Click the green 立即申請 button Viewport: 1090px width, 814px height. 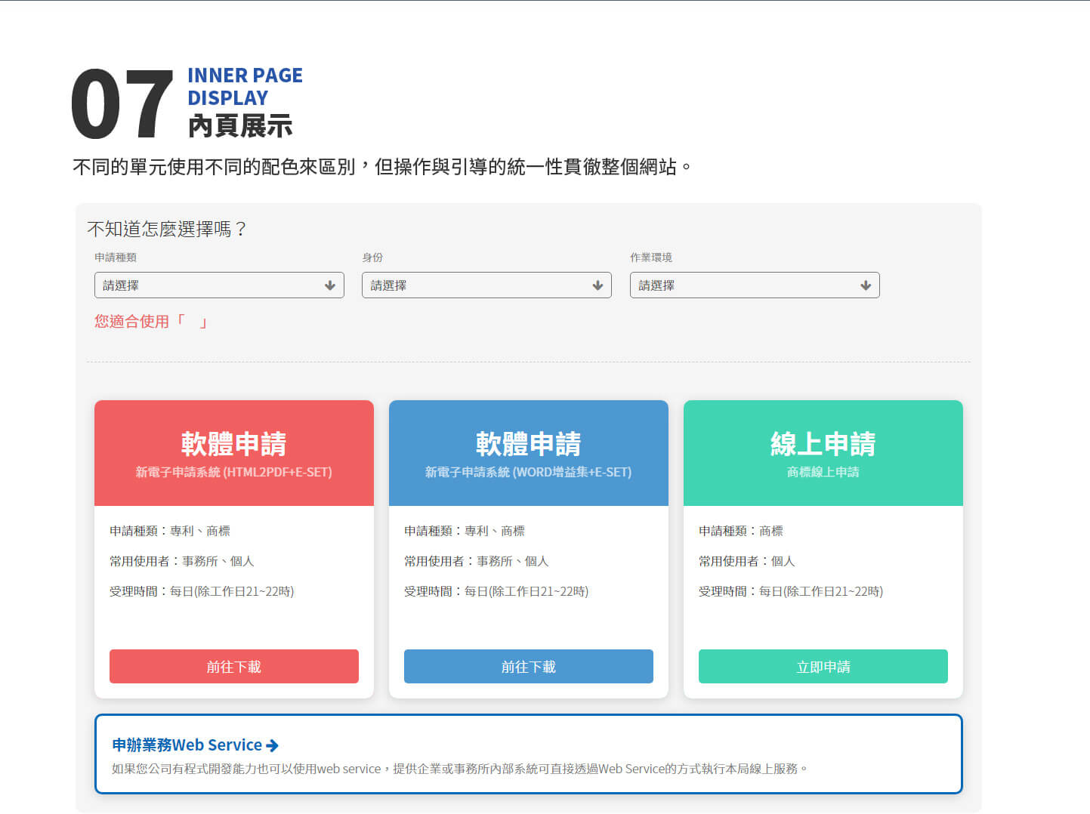(x=823, y=666)
